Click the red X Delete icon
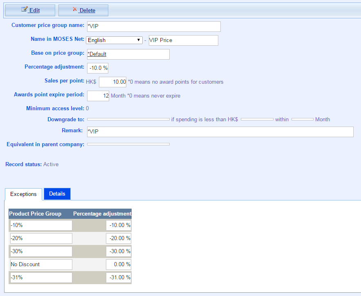 click(x=74, y=9)
